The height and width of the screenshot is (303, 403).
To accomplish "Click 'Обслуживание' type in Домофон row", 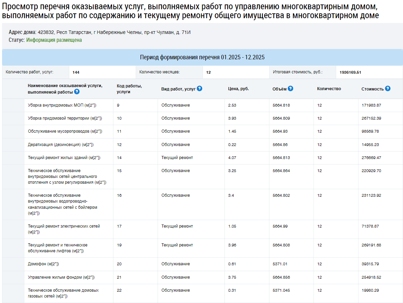I will pyautogui.click(x=175, y=264).
